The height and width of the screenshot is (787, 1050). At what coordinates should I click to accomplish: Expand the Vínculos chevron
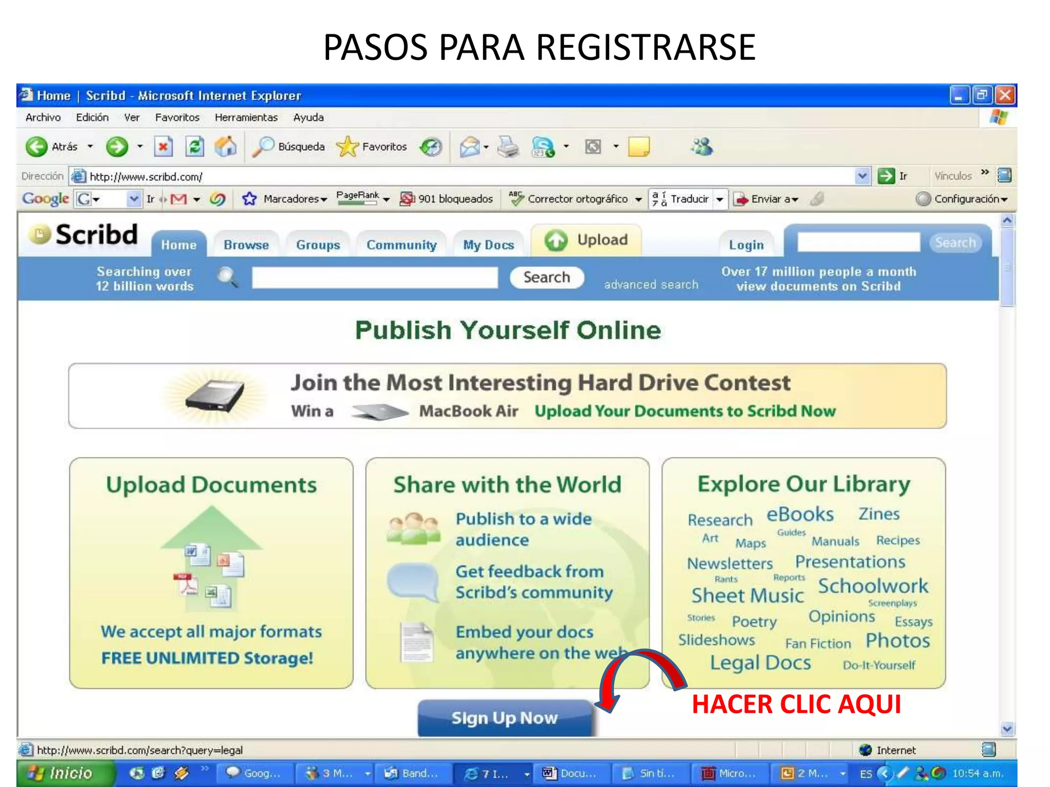(984, 172)
